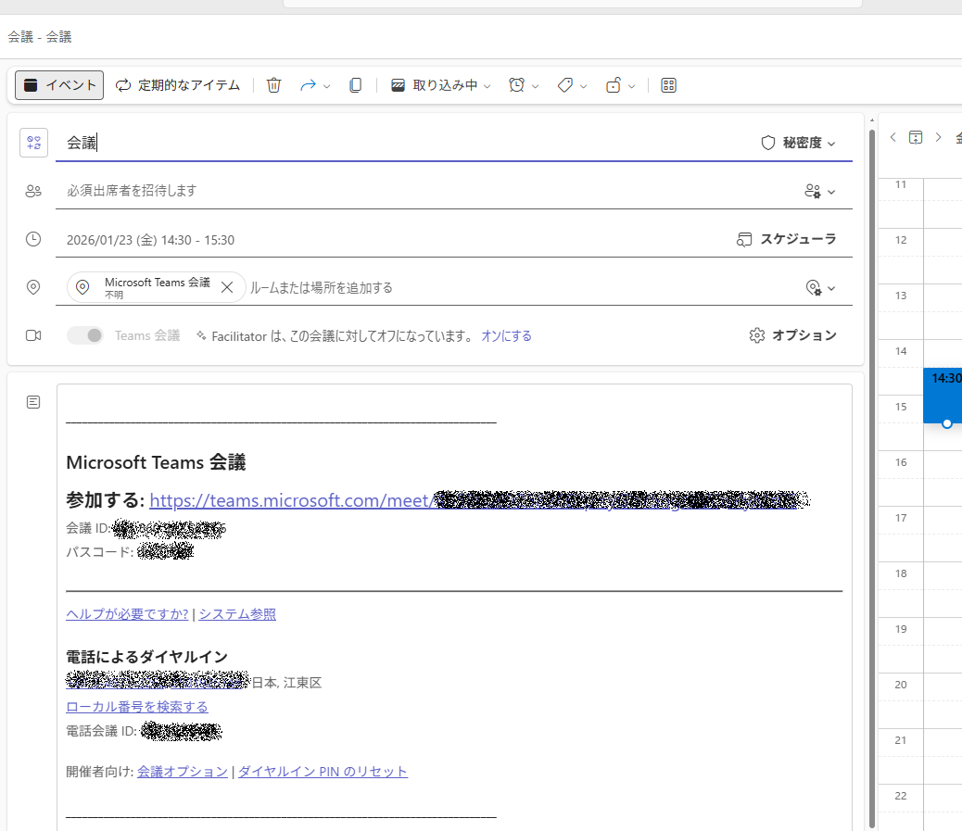Go to previous day in calendar
This screenshot has height=831, width=962.
coord(893,137)
